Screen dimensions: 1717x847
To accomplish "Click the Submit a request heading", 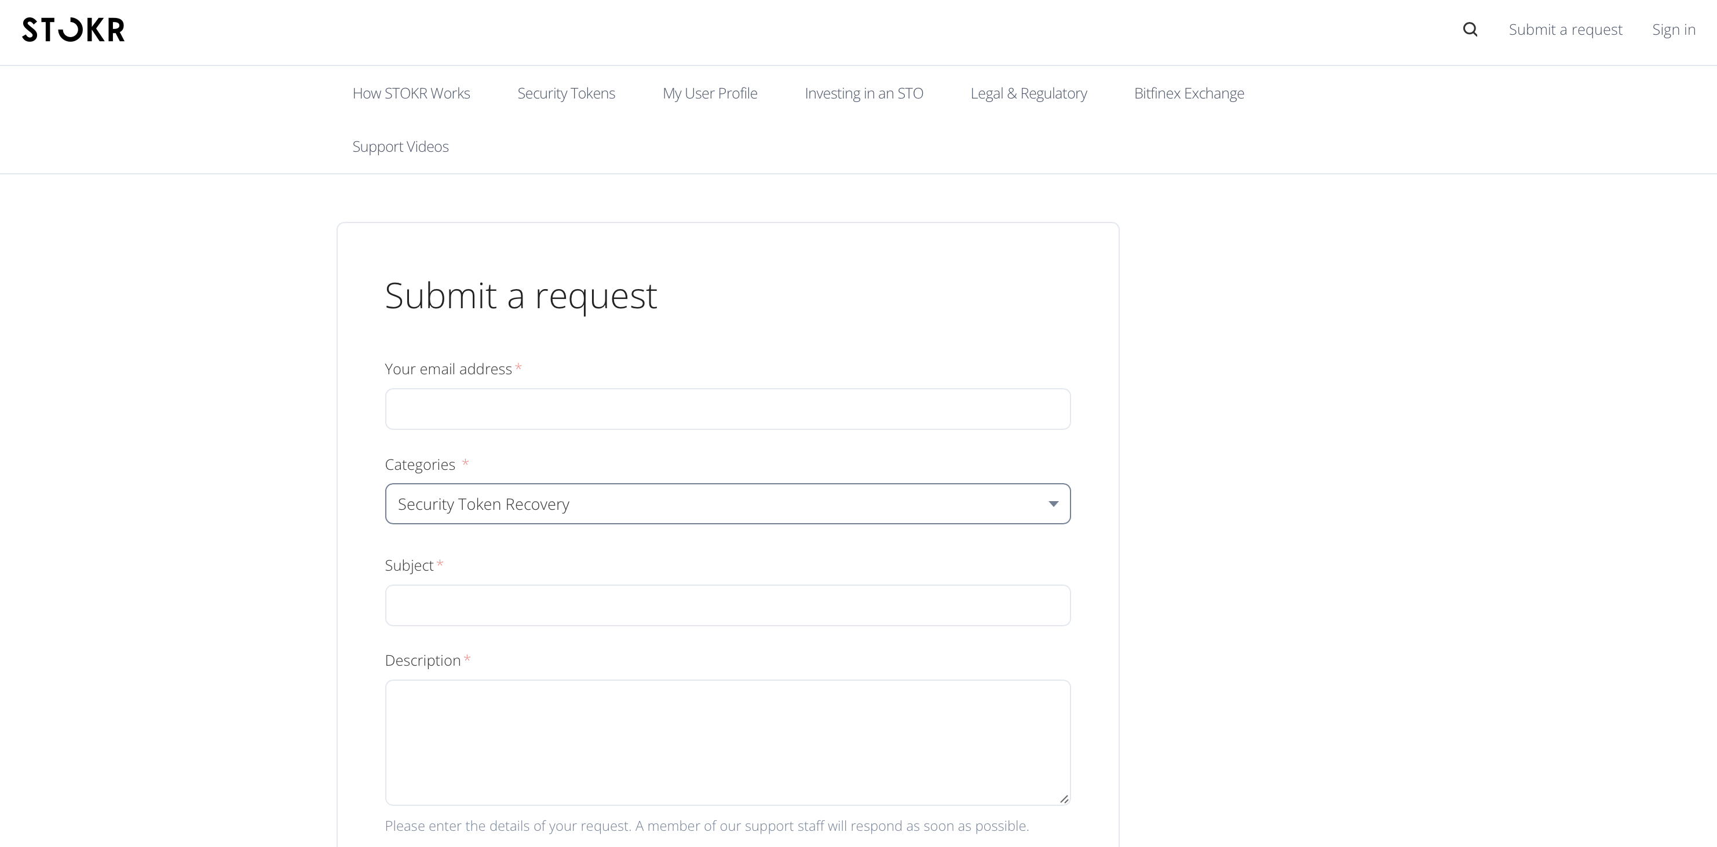I will 521,296.
